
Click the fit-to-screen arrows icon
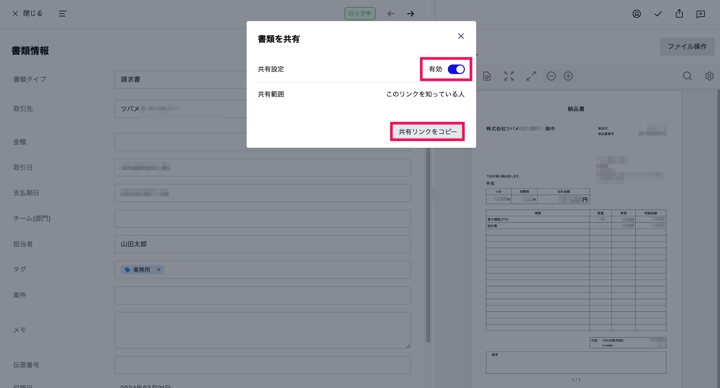(509, 76)
